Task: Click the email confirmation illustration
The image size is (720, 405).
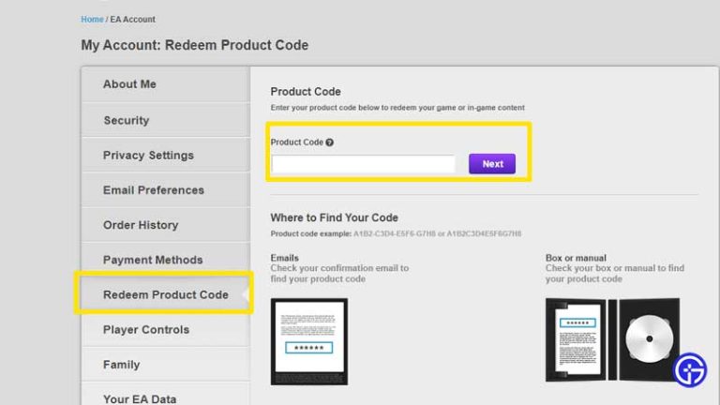Action: [x=308, y=341]
